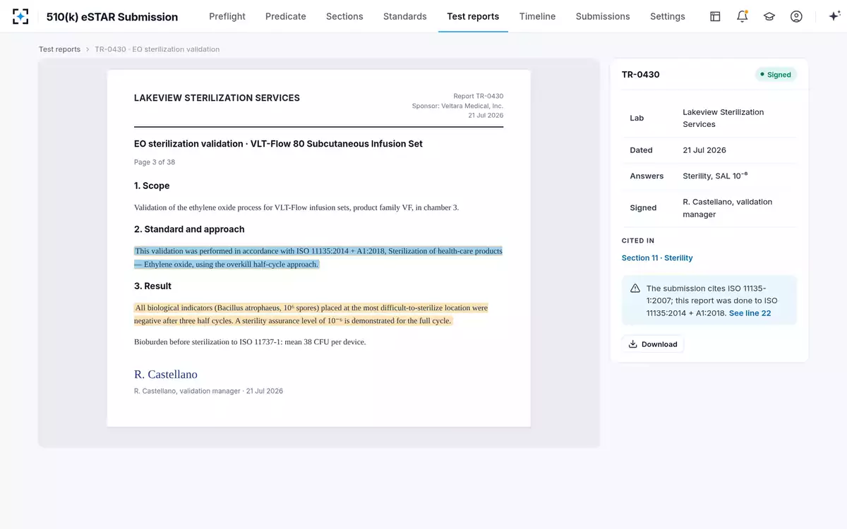The width and height of the screenshot is (847, 529).
Task: Click the 510(k) eSTAR Submission title
Action: click(112, 17)
